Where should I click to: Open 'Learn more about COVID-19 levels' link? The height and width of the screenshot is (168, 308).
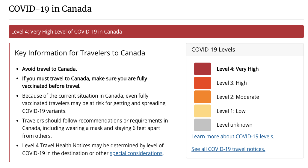point(233,137)
